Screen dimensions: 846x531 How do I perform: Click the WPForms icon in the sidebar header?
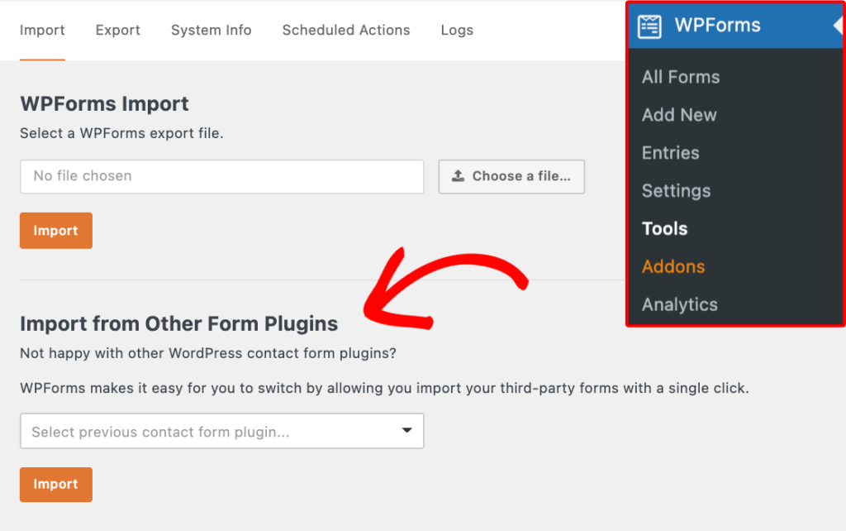pos(649,26)
